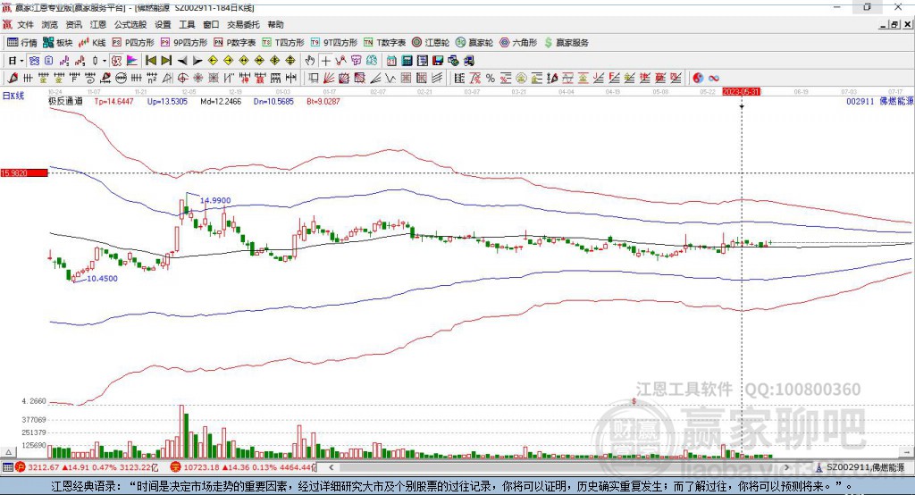Viewport: 915px width, 495px height.
Task: Open the P数字表 number table
Action: 235,43
